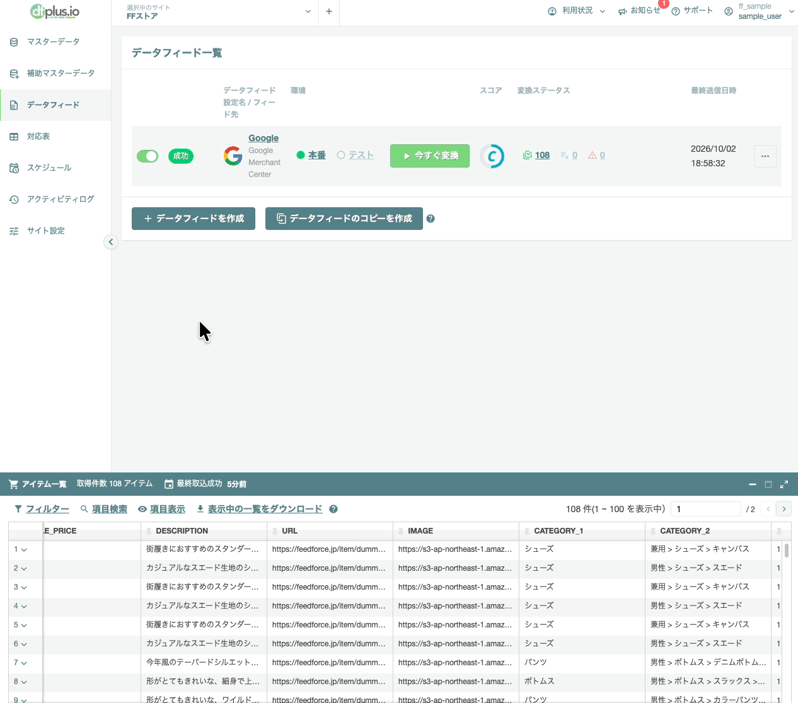Click the circular score gauge
This screenshot has width=798, height=703.
(492, 156)
